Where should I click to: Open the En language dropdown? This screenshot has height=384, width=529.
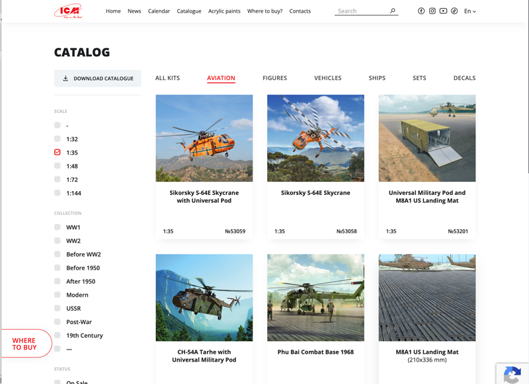[470, 11]
